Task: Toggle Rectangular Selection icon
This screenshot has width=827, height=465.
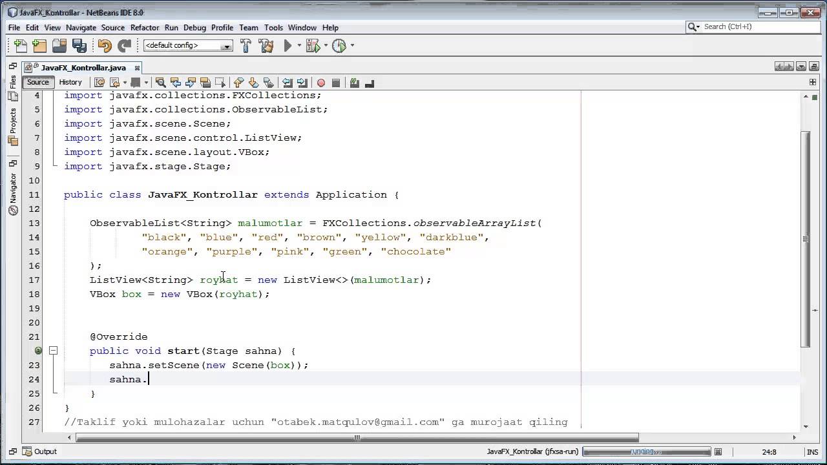Action: click(220, 83)
